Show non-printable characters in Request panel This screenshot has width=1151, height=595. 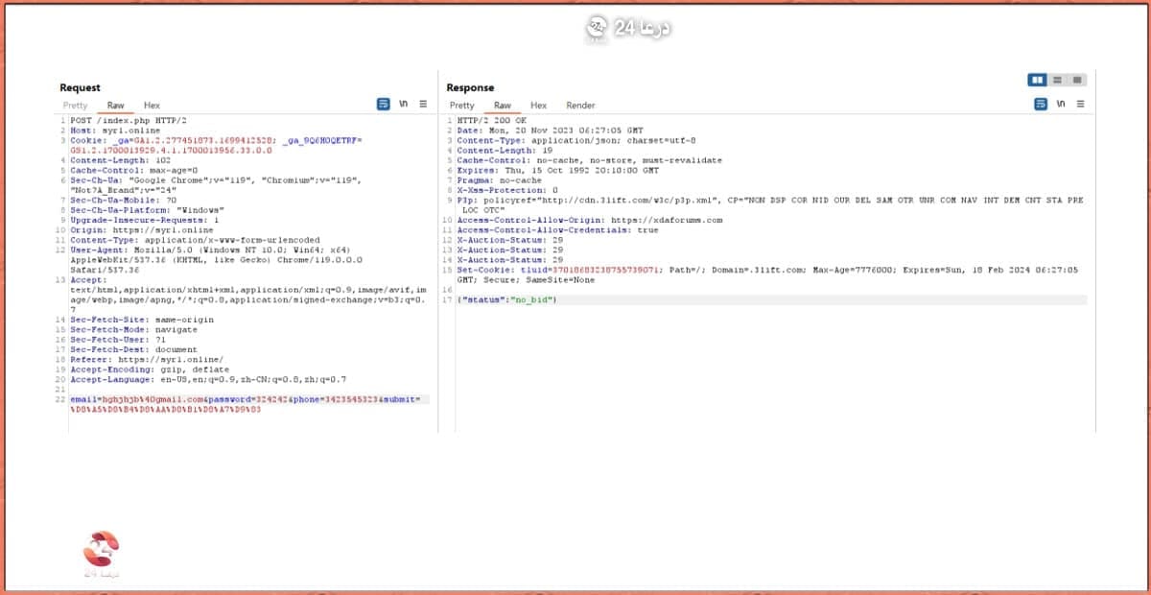click(x=404, y=104)
